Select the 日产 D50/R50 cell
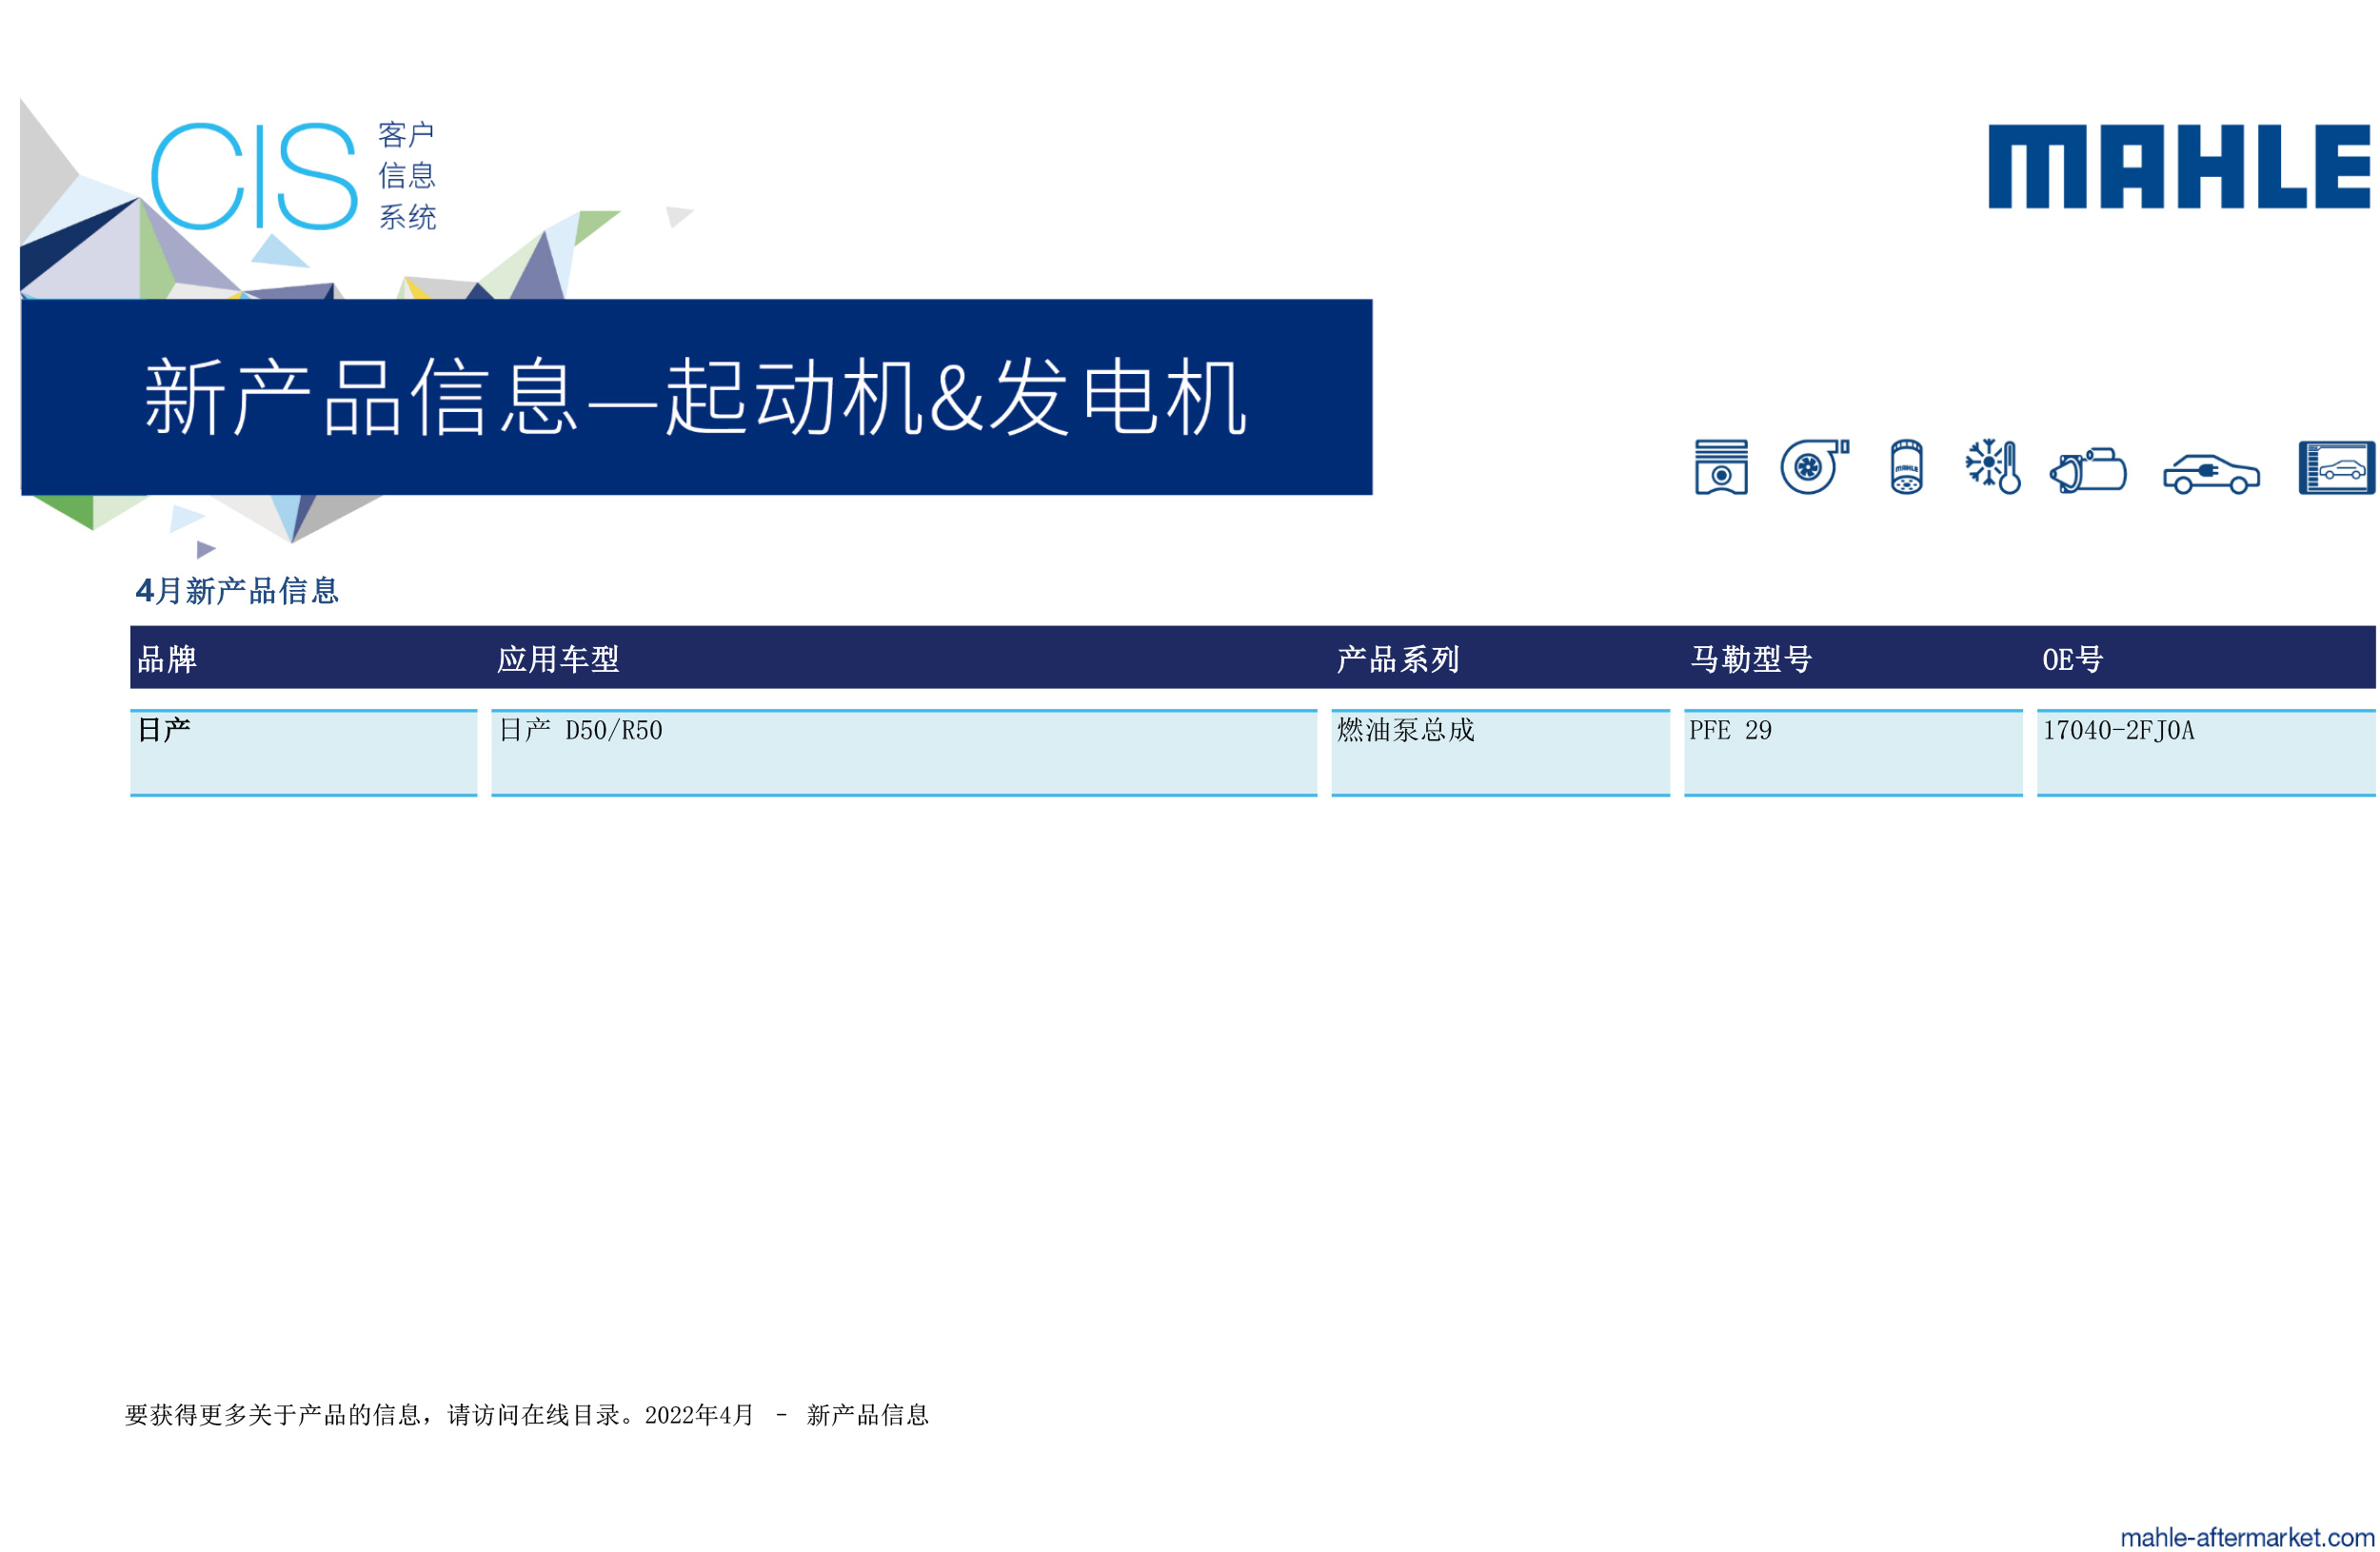 point(904,753)
